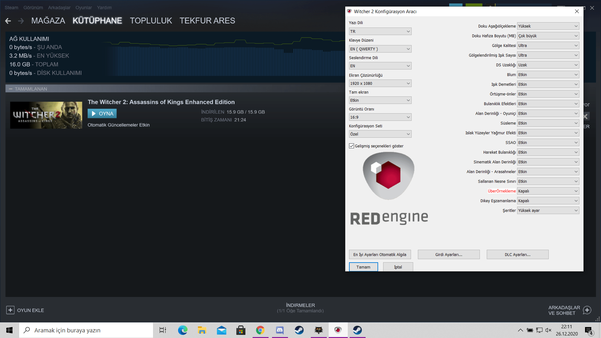Screen dimensions: 601x338
Task: Open the Ekran Çözünürlüğü dropdown
Action: (x=380, y=83)
